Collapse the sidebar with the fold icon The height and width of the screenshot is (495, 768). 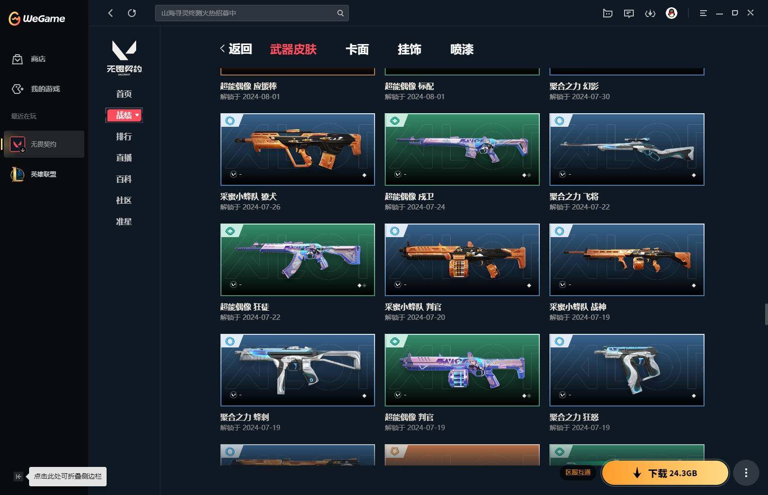tap(18, 477)
